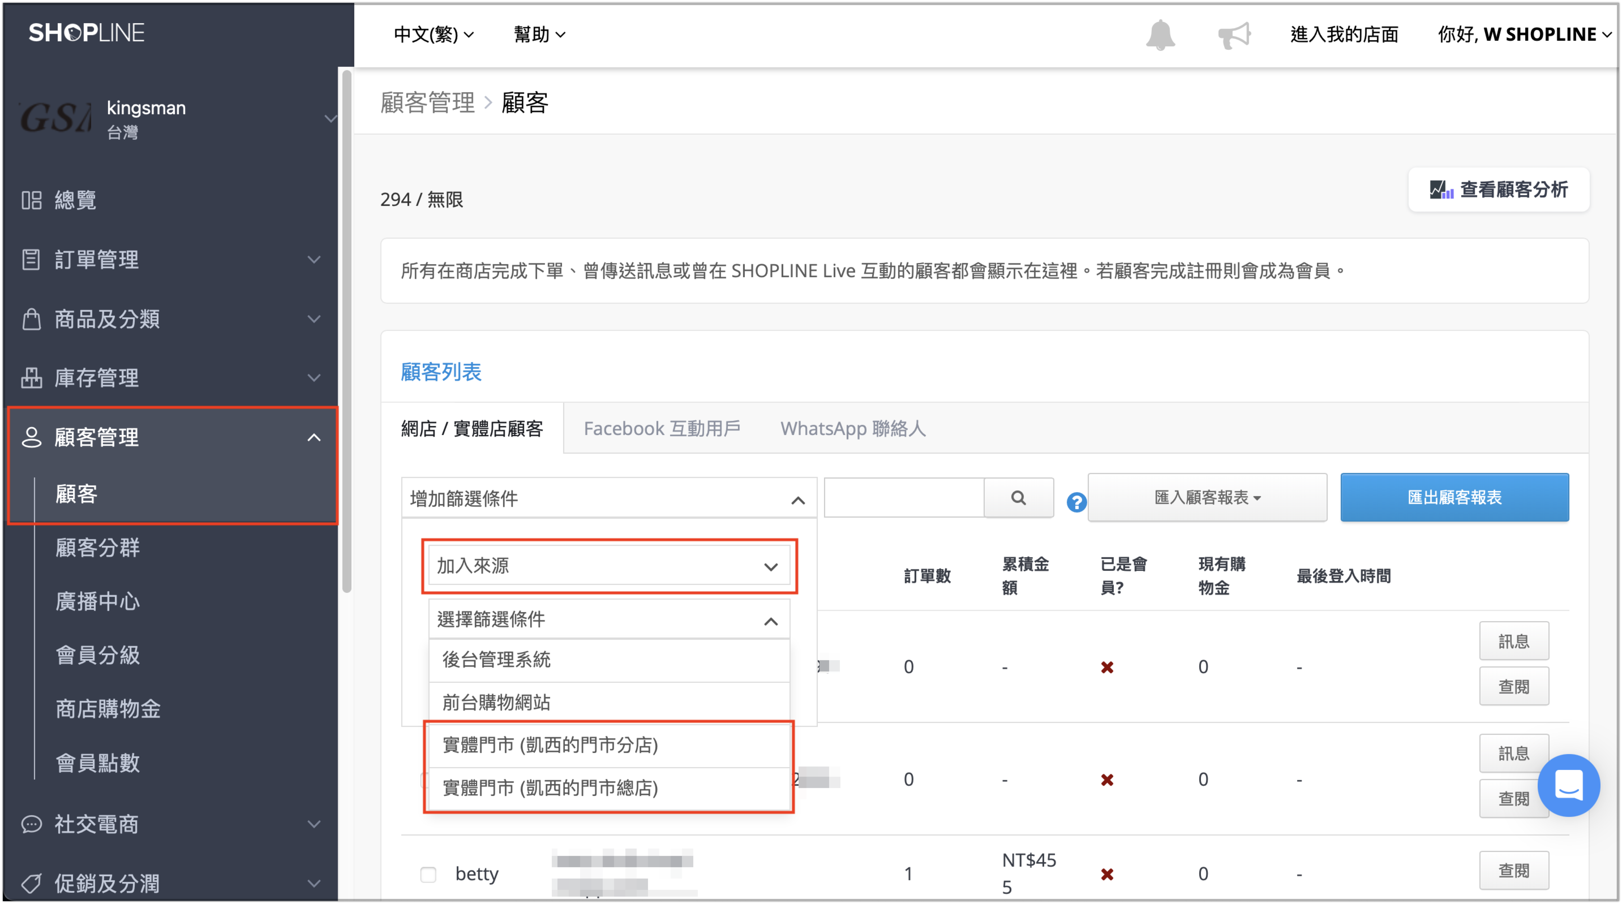
Task: Open 商店購物金 sidebar item
Action: click(x=108, y=709)
